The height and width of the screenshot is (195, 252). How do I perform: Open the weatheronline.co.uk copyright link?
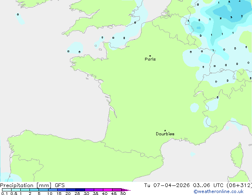pyautogui.click(x=219, y=191)
